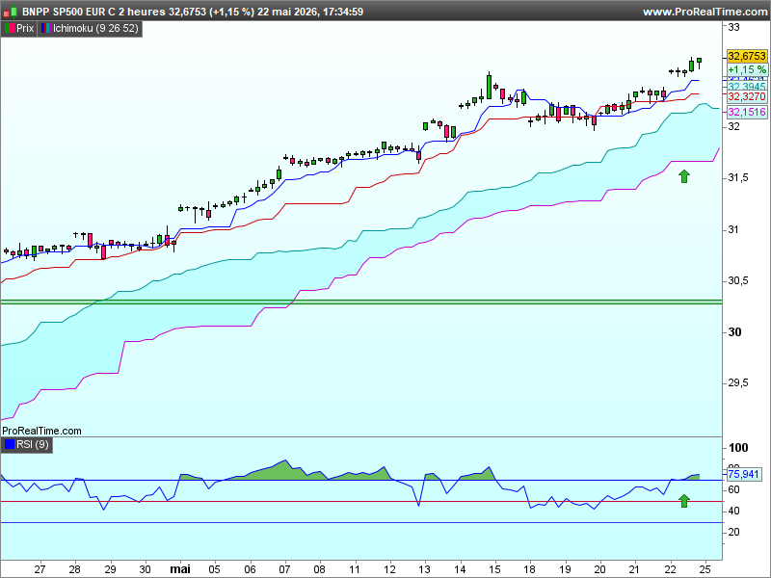Click the bold 30 price axis value
The width and height of the screenshot is (771, 578).
[734, 332]
